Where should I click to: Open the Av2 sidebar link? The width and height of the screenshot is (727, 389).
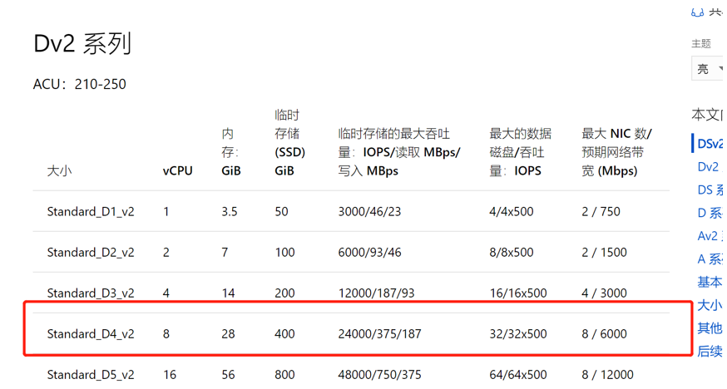click(x=709, y=236)
